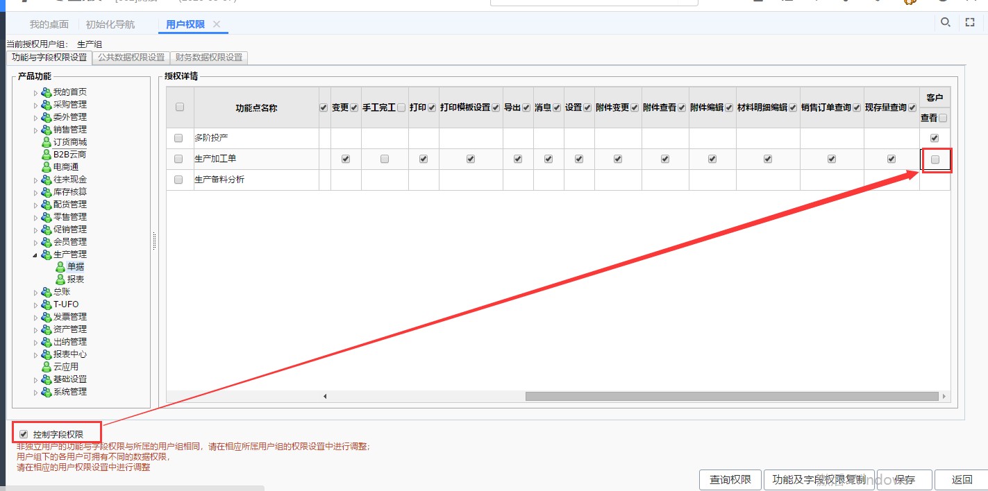Click the 发票管理 module icon
This screenshot has height=491, width=988.
click(47, 317)
